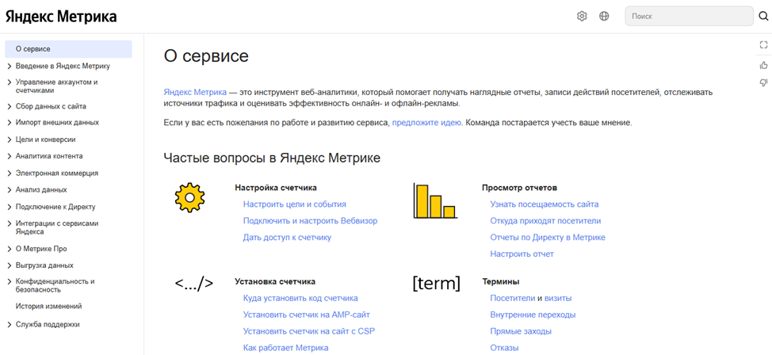This screenshot has width=772, height=355.
Task: Click the Просмотр отчетов heading
Action: 519,188
